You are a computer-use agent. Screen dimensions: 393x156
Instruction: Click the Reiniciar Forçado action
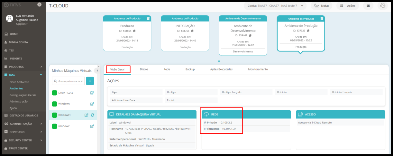point(356,92)
